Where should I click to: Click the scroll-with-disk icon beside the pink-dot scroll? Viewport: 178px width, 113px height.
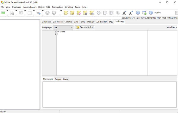coord(85,13)
